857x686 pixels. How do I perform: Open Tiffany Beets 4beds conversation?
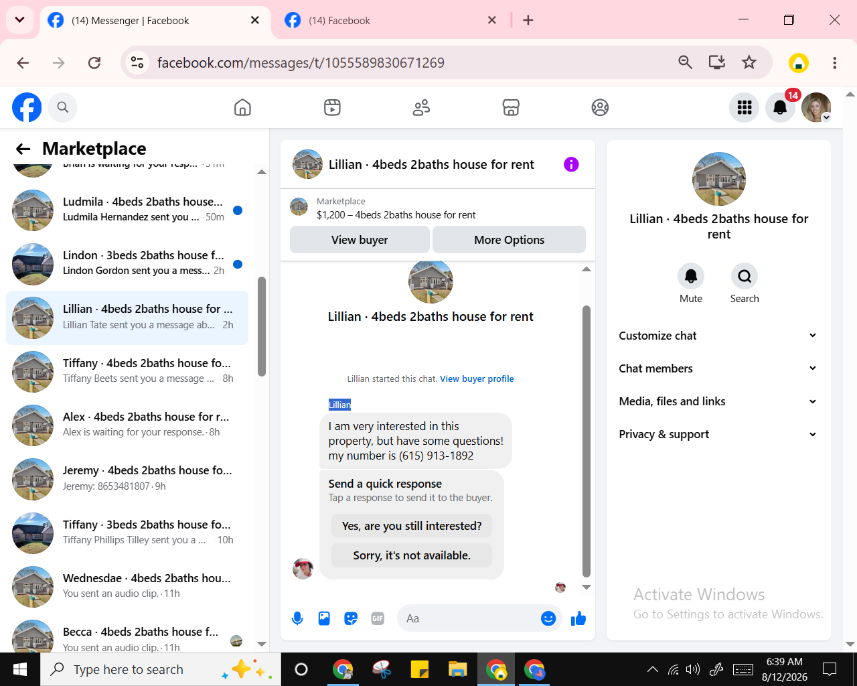pyautogui.click(x=127, y=371)
